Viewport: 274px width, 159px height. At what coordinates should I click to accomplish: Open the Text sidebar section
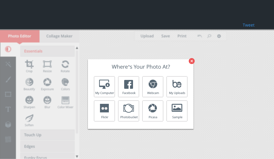(8, 109)
